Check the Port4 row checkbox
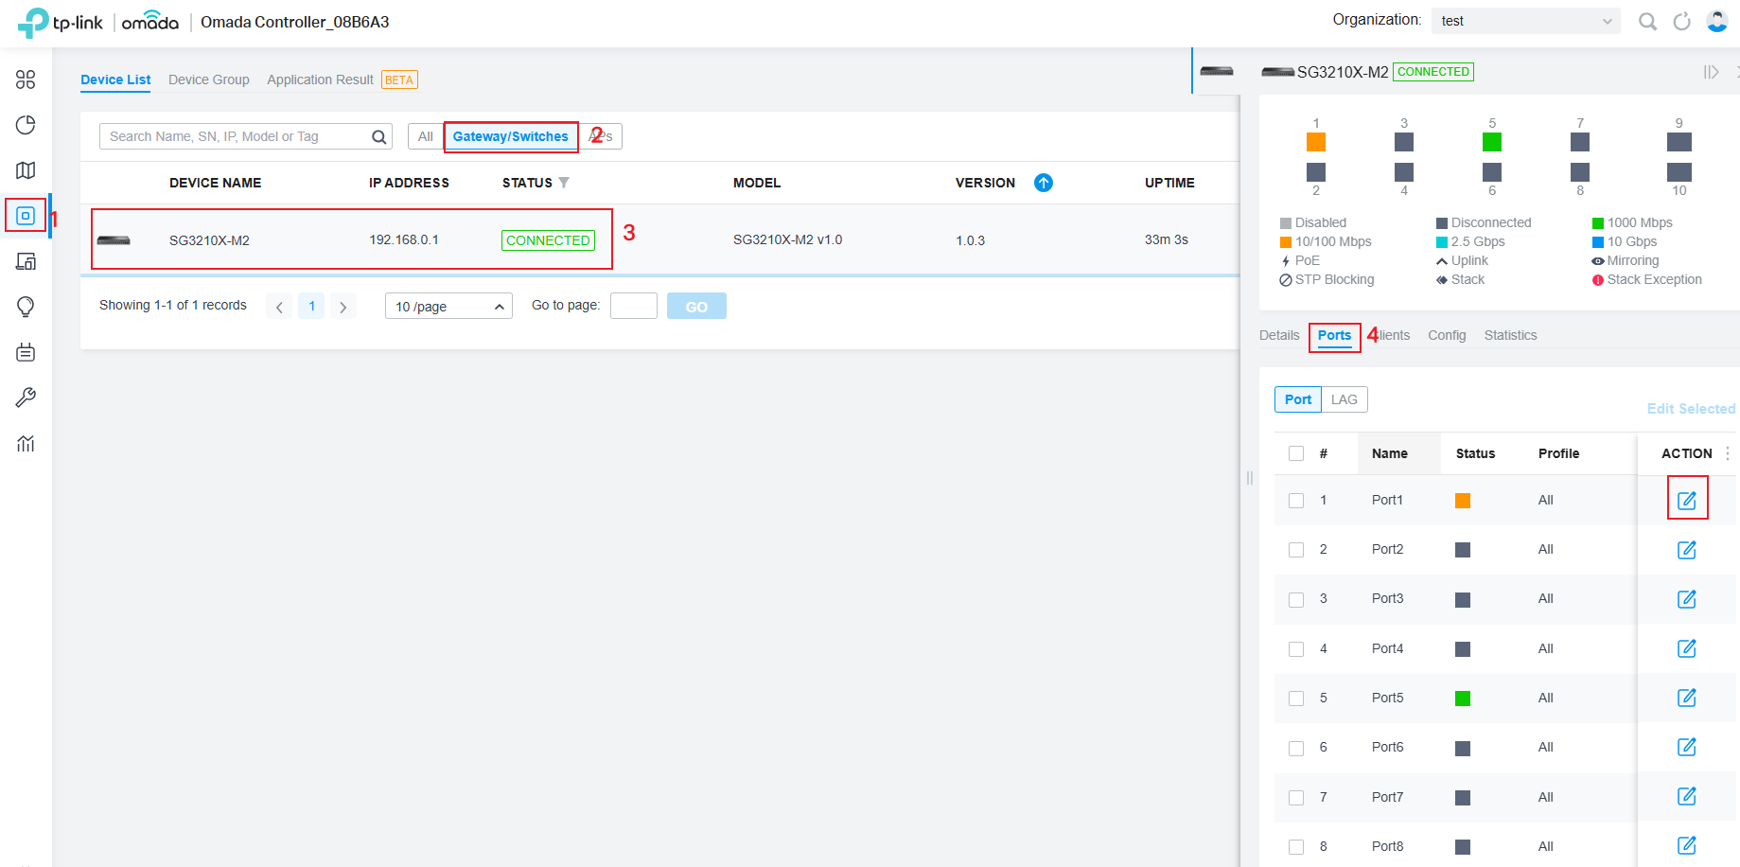The width and height of the screenshot is (1740, 867). tap(1296, 649)
